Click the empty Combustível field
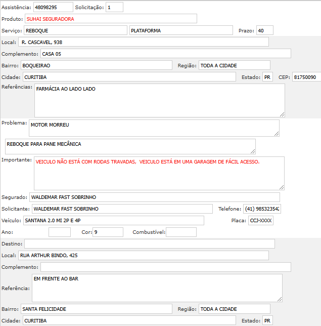The width and height of the screenshot is (321, 326). click(x=181, y=232)
